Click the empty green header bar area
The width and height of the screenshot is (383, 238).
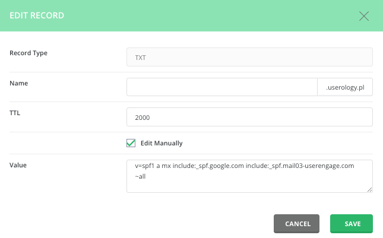coord(208,15)
